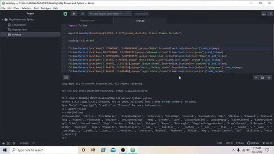274x154 pixels.
Task: Open the GitHub panel from the status bar
Action: [x=253, y=143]
